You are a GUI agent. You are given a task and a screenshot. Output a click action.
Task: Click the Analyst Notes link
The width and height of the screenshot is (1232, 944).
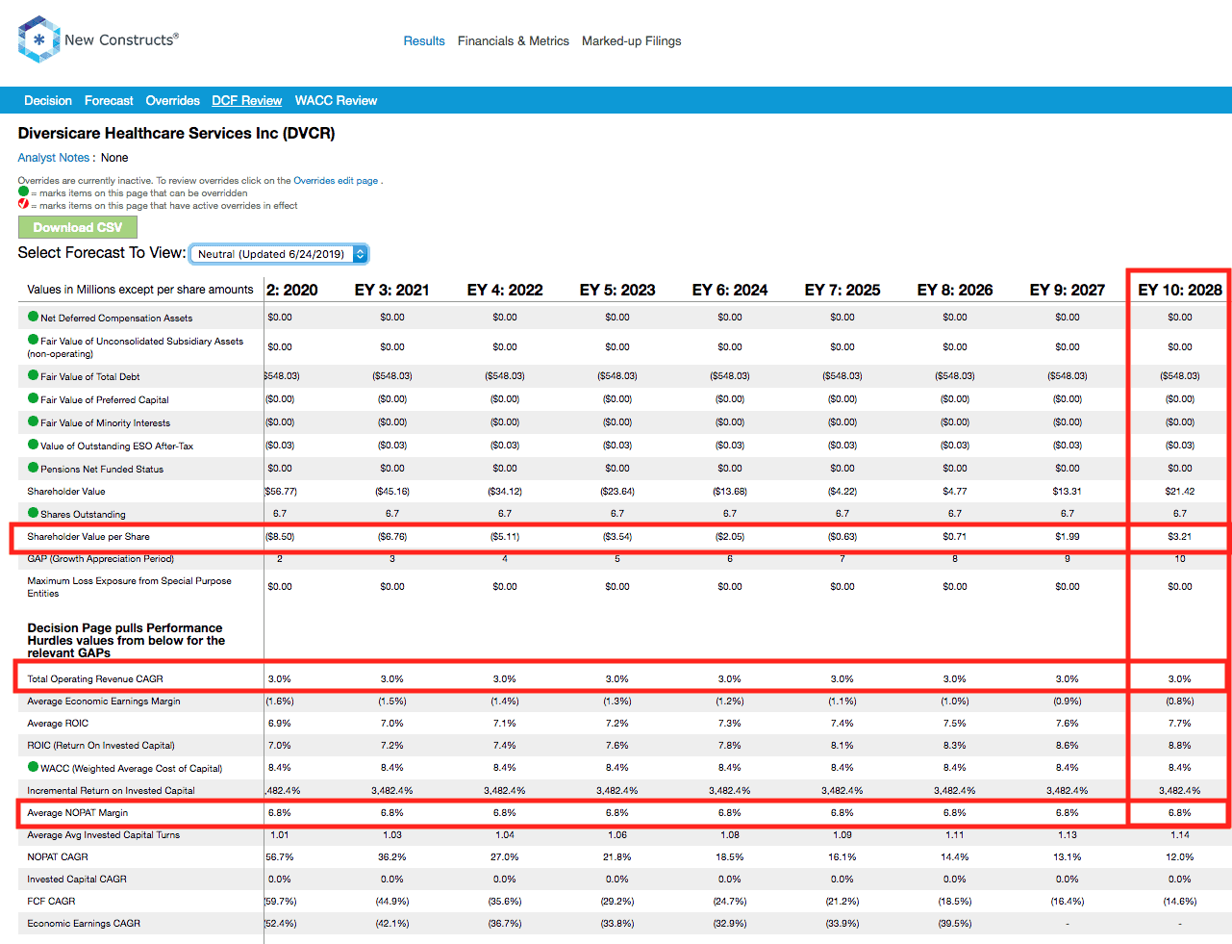click(x=54, y=158)
